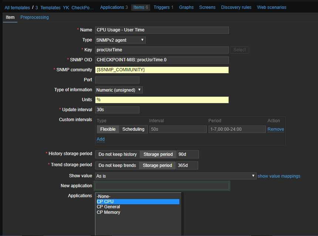Choose Do not keep trends option
The image size is (318, 236).
click(x=117, y=165)
